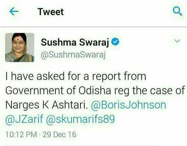Click the word "Odisha" in the tweet
The height and width of the screenshot is (146, 187).
(x=95, y=90)
